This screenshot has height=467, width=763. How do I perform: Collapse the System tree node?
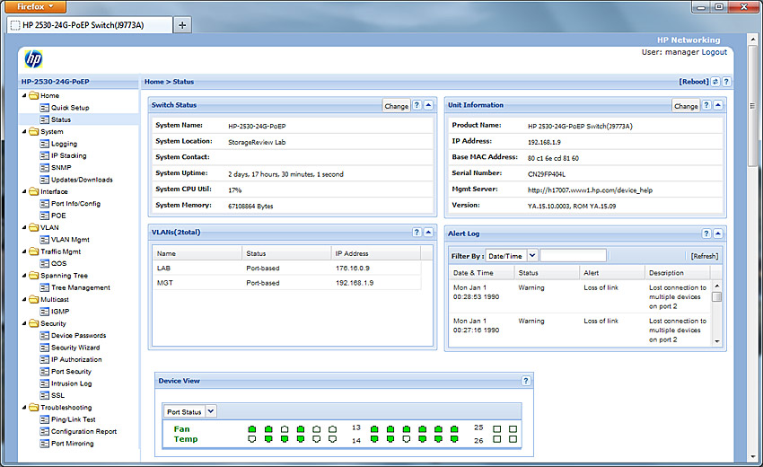coord(24,131)
